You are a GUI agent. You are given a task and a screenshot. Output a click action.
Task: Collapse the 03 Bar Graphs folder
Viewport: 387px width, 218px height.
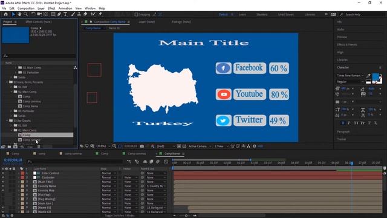click(x=7, y=121)
